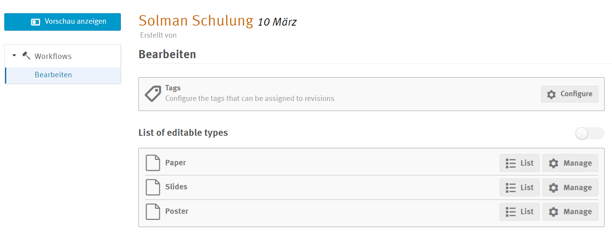Screen dimensions: 612x234
Task: Click the Bearbeiten page heading
Action: [x=167, y=54]
